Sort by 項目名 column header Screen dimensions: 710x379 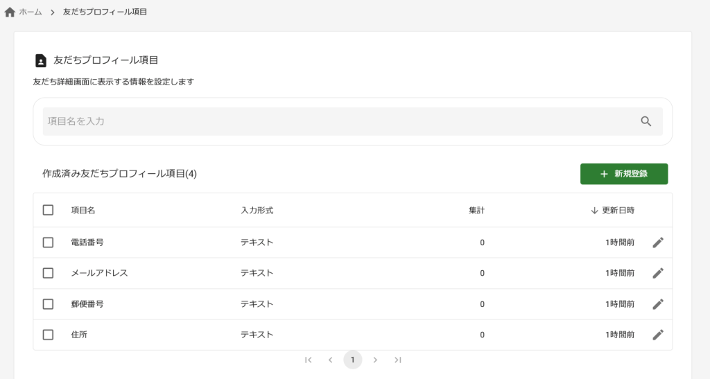(83, 211)
